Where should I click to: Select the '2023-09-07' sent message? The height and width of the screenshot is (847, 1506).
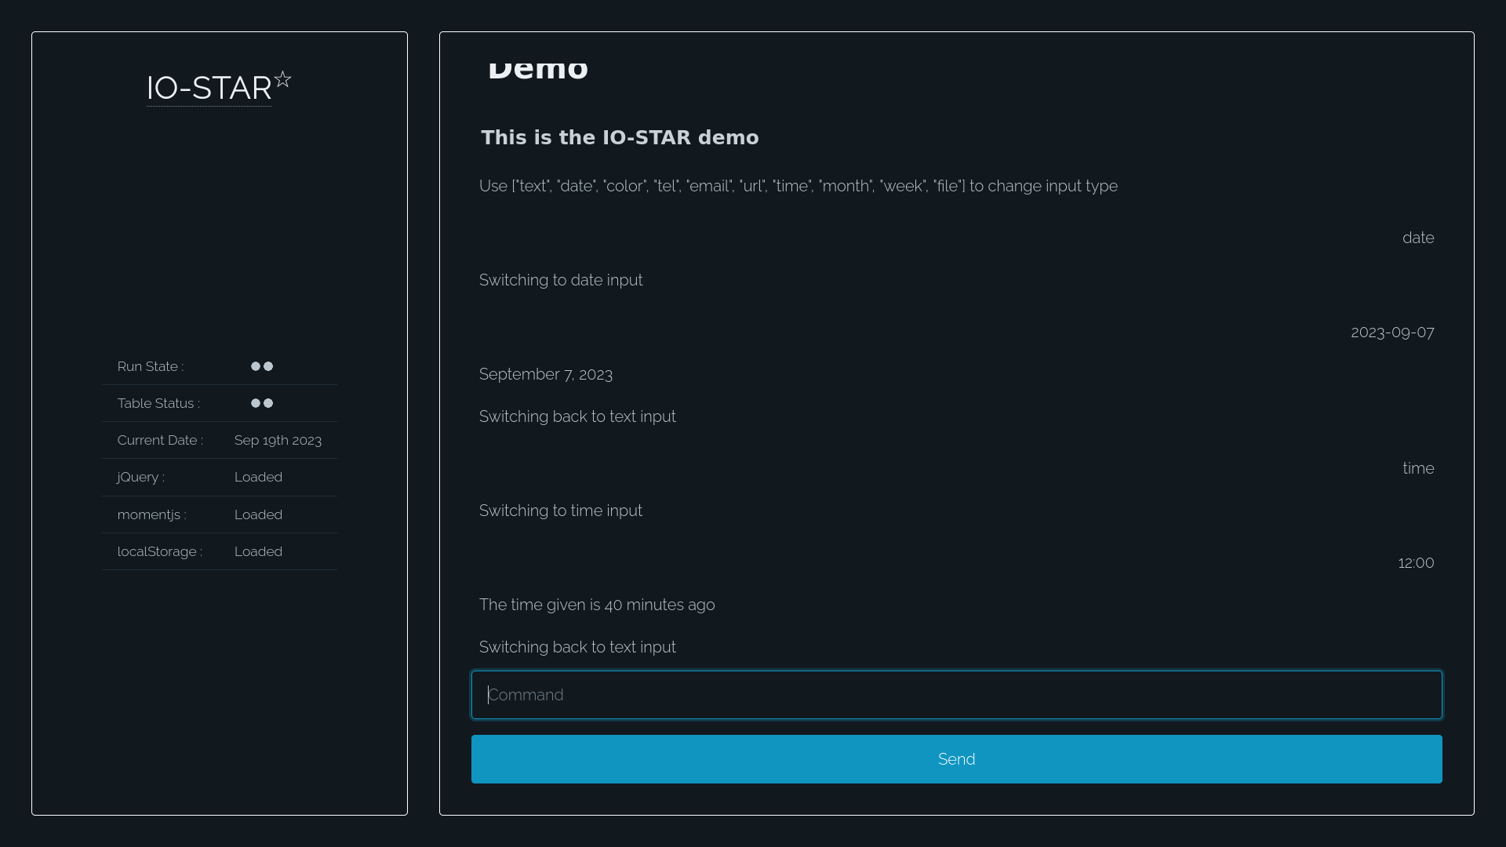[x=1392, y=332]
